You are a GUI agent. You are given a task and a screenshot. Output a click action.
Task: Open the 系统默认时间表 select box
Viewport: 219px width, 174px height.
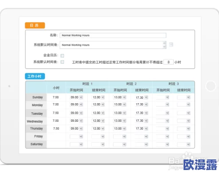pos(113,45)
